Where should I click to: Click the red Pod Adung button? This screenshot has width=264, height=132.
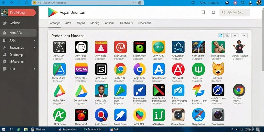(22, 12)
